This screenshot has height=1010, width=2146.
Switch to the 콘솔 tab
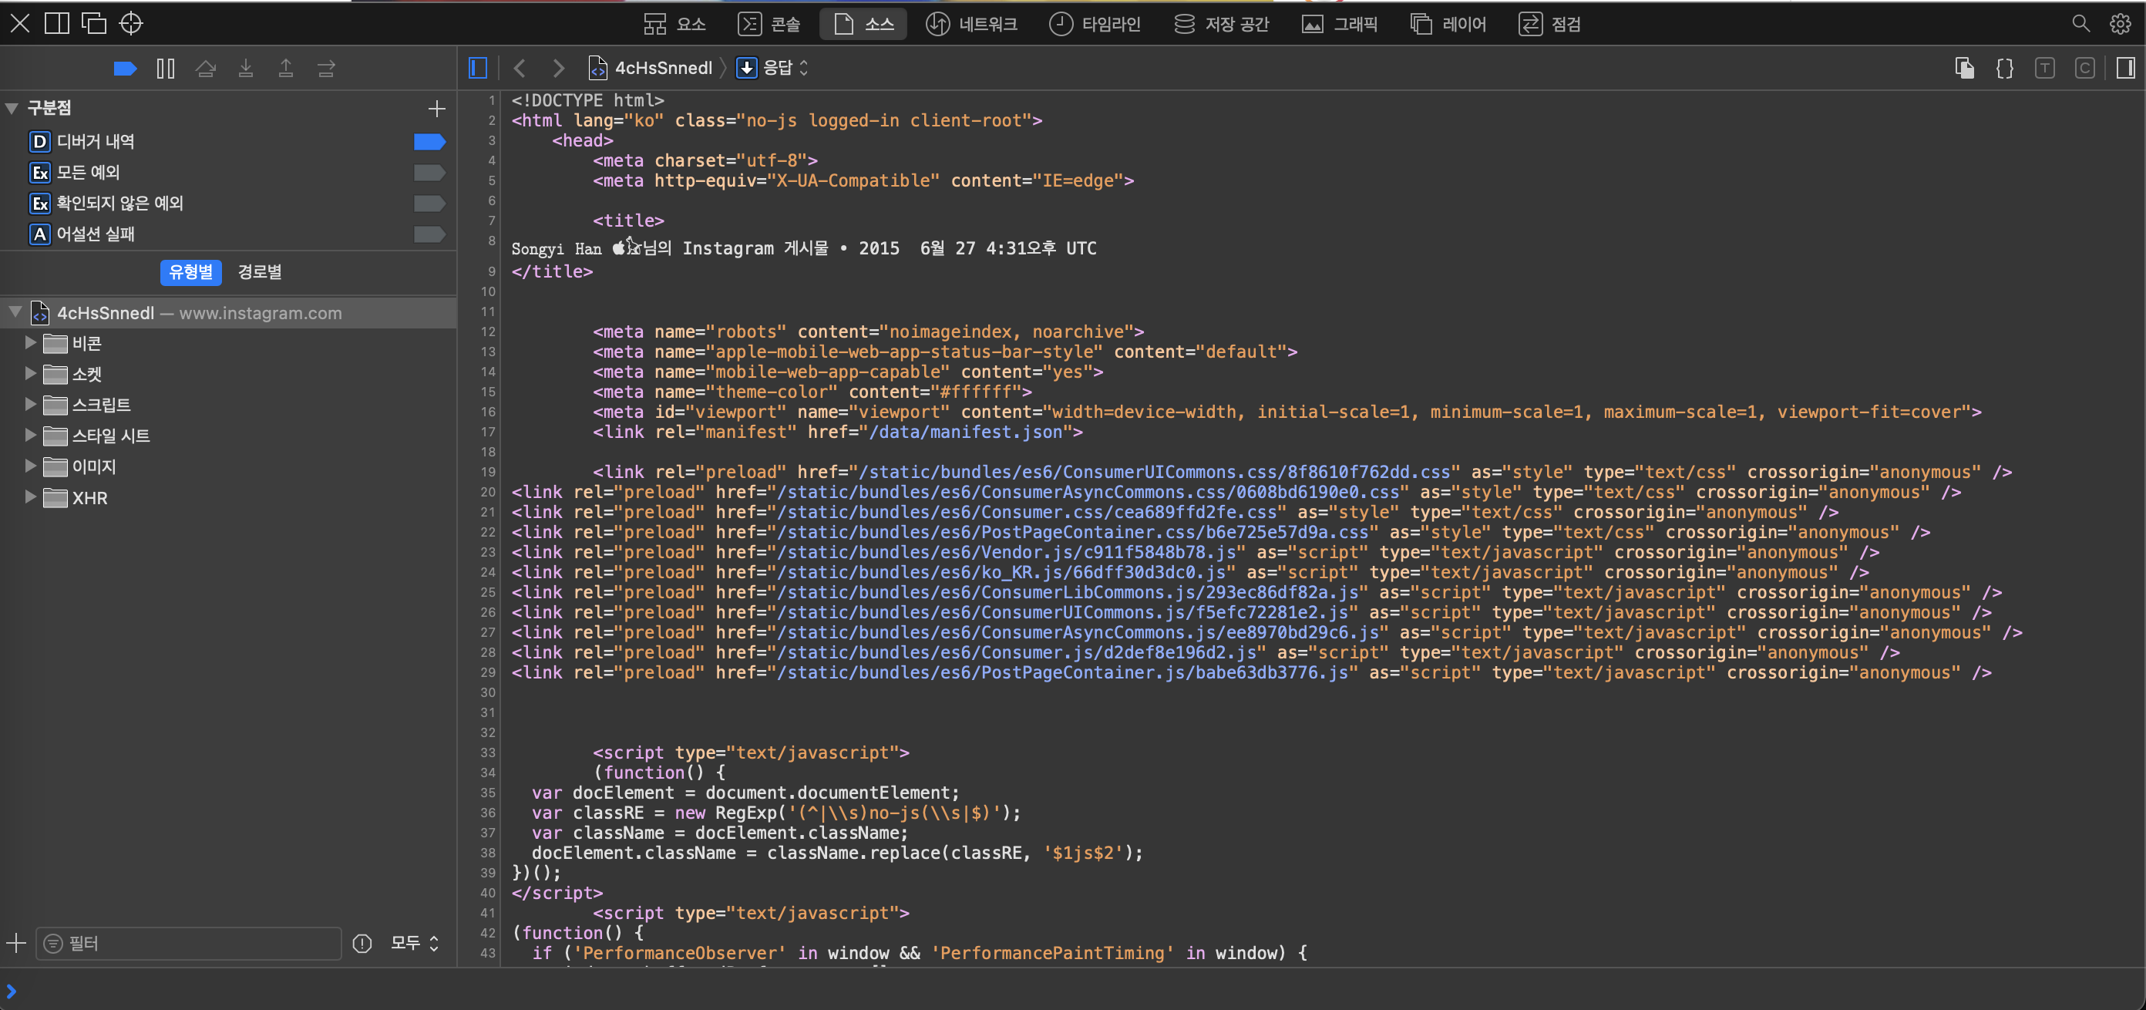pos(769,23)
